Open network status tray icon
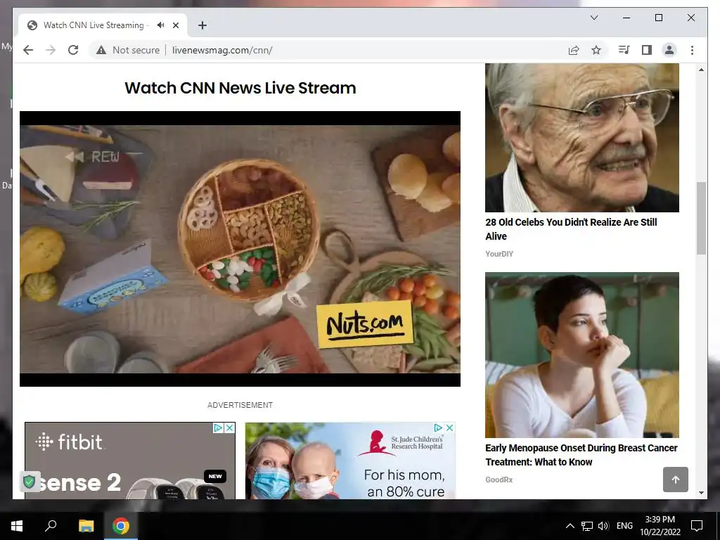 click(x=587, y=526)
